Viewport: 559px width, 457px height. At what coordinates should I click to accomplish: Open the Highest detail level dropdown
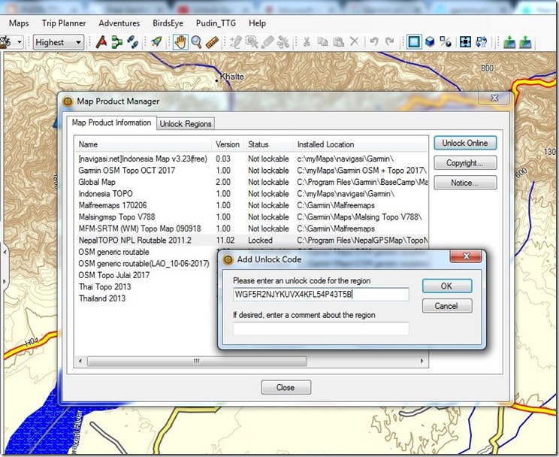coord(59,42)
